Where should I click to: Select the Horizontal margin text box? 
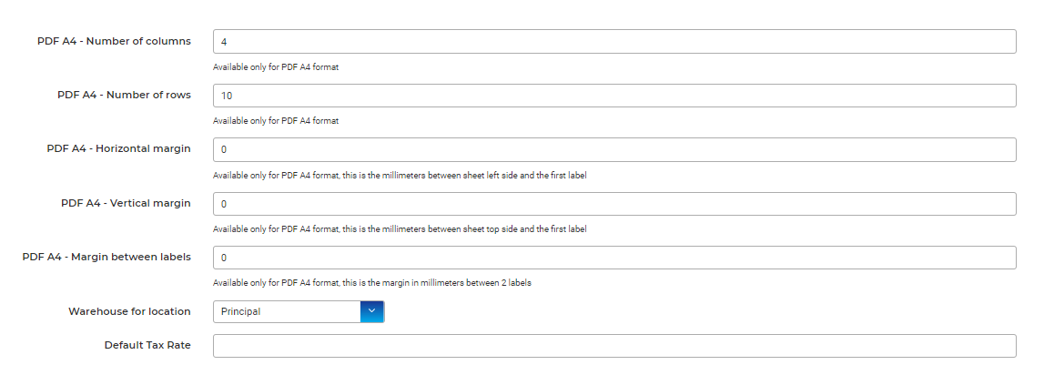(x=613, y=149)
